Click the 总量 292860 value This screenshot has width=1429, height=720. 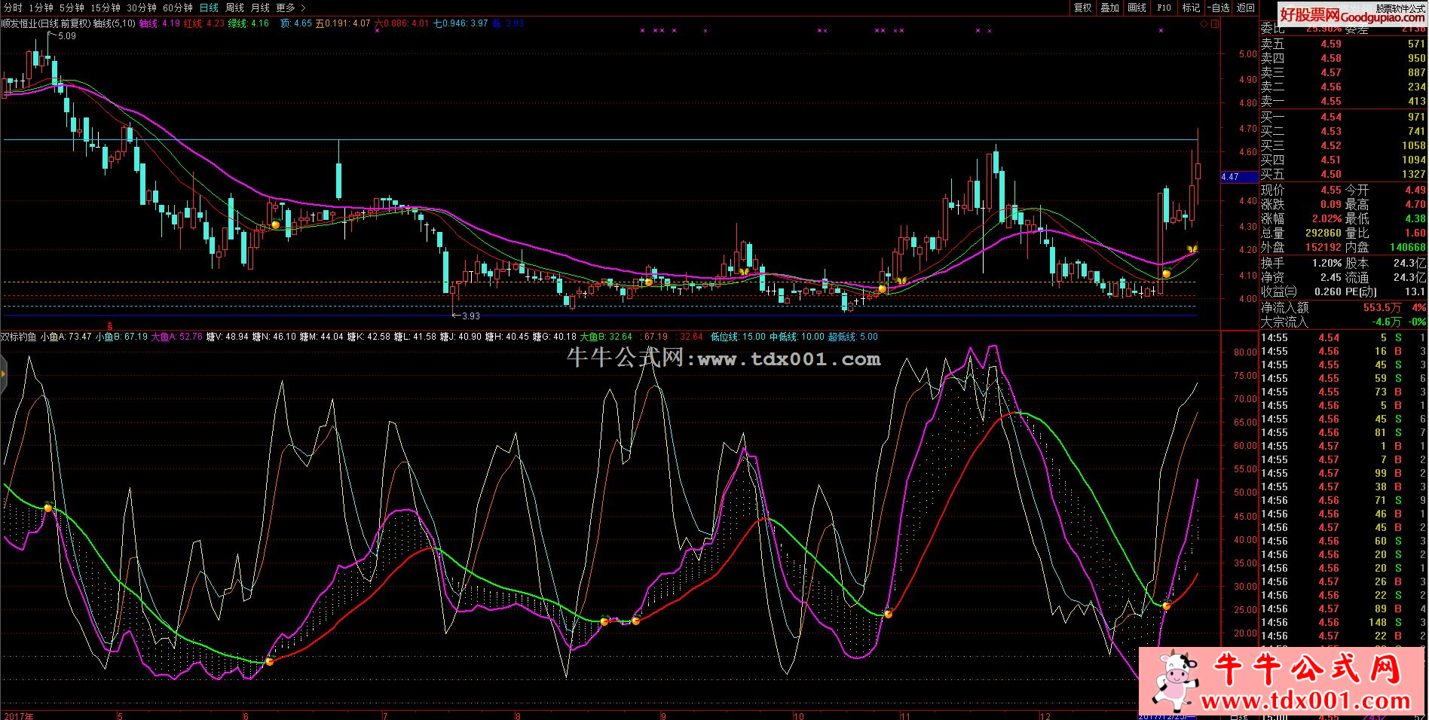click(x=1323, y=233)
